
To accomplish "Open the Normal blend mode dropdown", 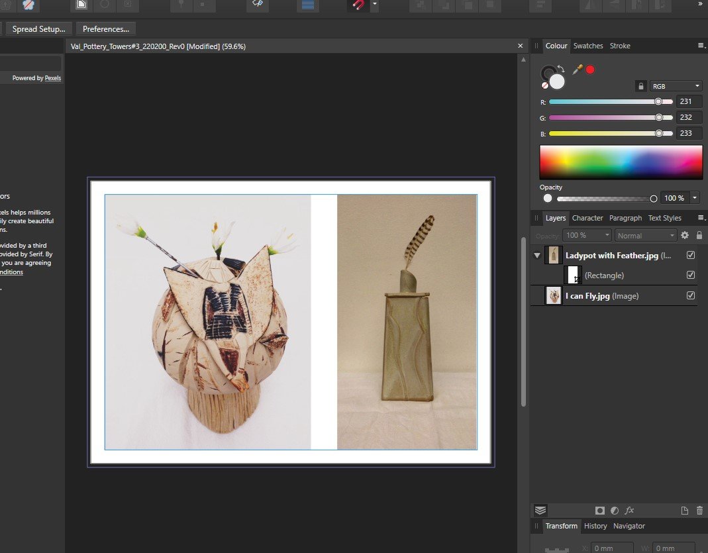I will (x=645, y=235).
